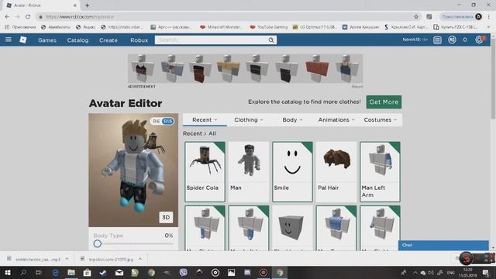This screenshot has width=496, height=279.
Task: Open the Recent tab dropdown
Action: pyautogui.click(x=205, y=120)
